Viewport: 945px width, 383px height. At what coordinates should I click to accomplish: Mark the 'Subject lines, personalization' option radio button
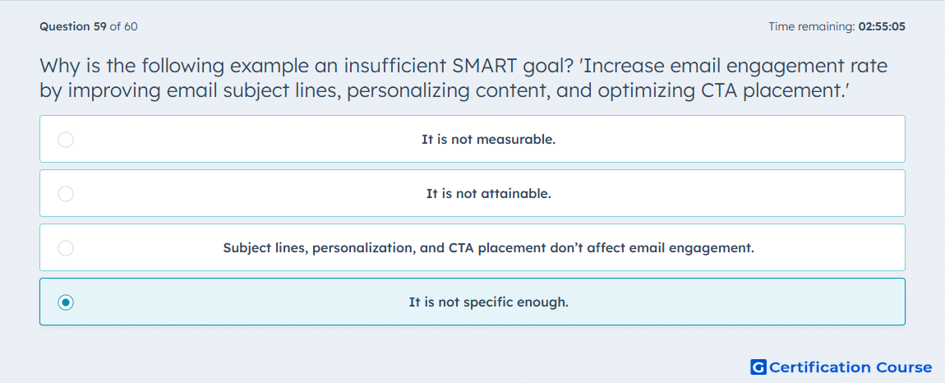[x=66, y=248]
